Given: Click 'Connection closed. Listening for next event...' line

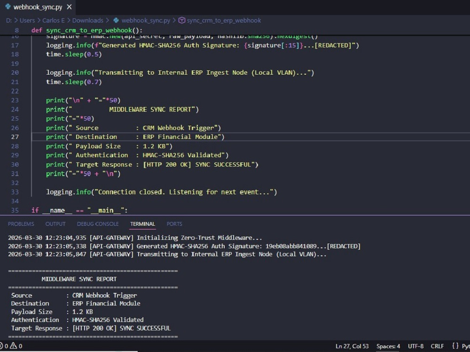Looking at the screenshot, I should pos(162,192).
